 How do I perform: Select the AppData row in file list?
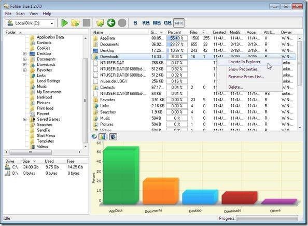pos(194,38)
